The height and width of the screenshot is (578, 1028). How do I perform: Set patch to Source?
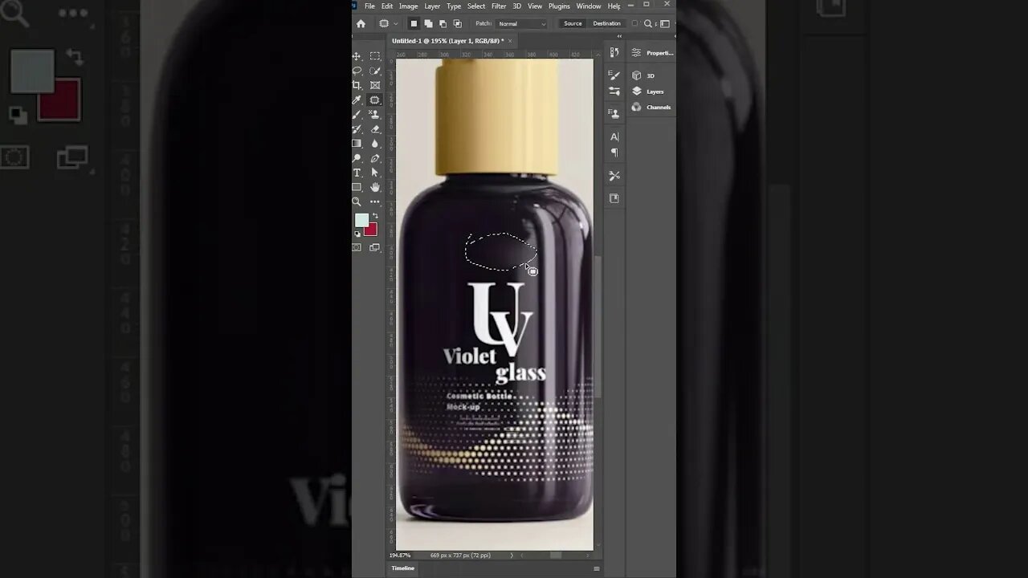(573, 24)
